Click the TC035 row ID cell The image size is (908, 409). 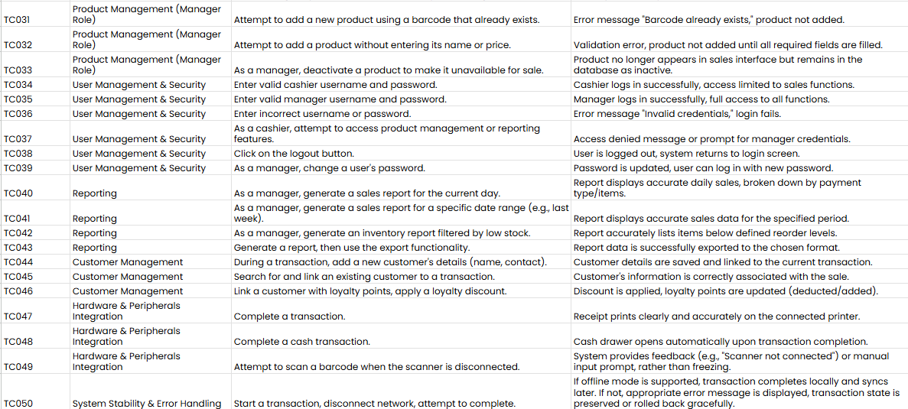point(35,99)
